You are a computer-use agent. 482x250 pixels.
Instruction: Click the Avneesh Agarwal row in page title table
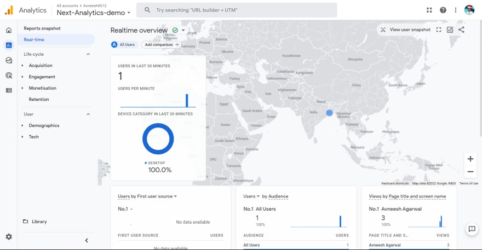(x=409, y=245)
